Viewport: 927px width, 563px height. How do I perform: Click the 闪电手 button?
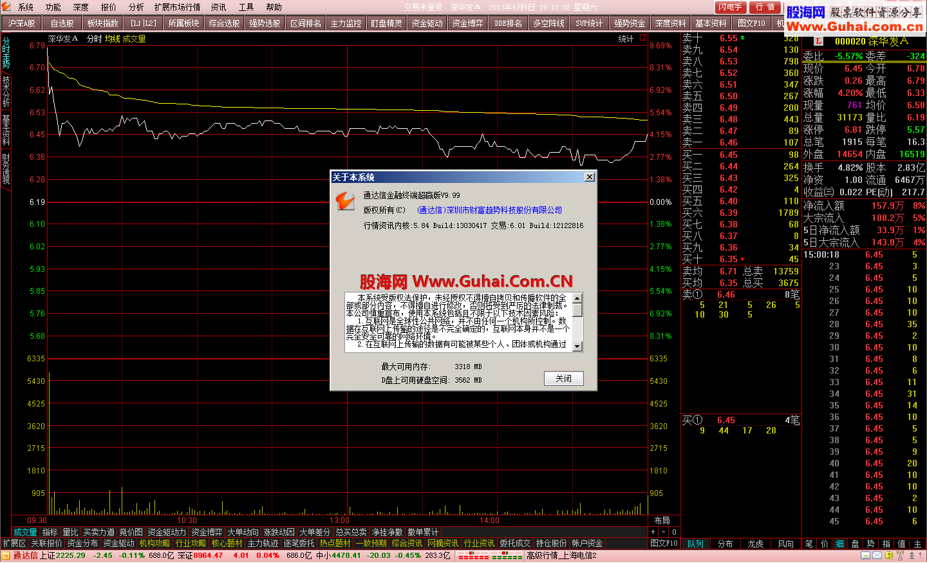click(731, 7)
